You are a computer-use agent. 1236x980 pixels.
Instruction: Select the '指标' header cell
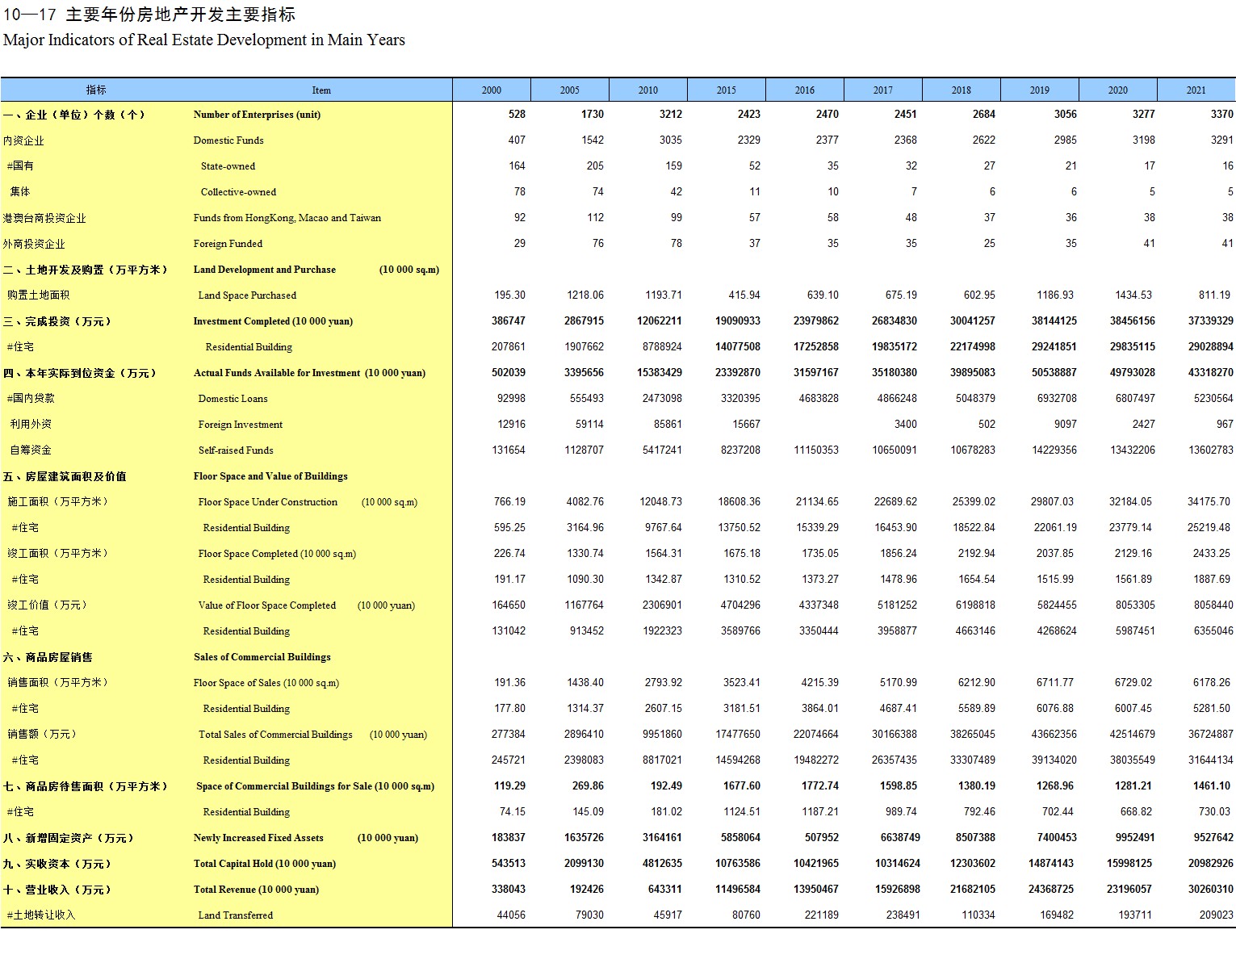(x=96, y=90)
